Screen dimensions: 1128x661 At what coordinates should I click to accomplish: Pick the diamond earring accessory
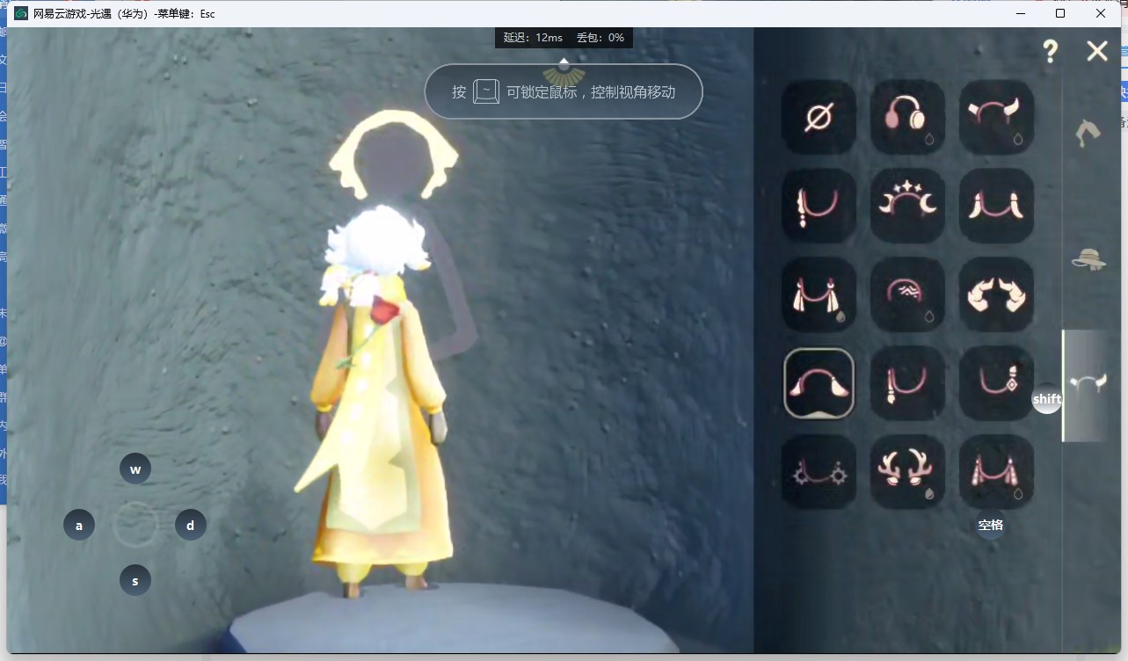pyautogui.click(x=996, y=383)
